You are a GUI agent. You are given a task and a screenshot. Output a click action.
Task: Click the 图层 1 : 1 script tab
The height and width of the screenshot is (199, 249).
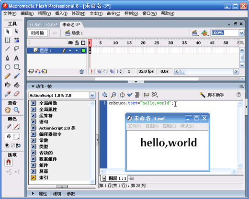coord(114,178)
